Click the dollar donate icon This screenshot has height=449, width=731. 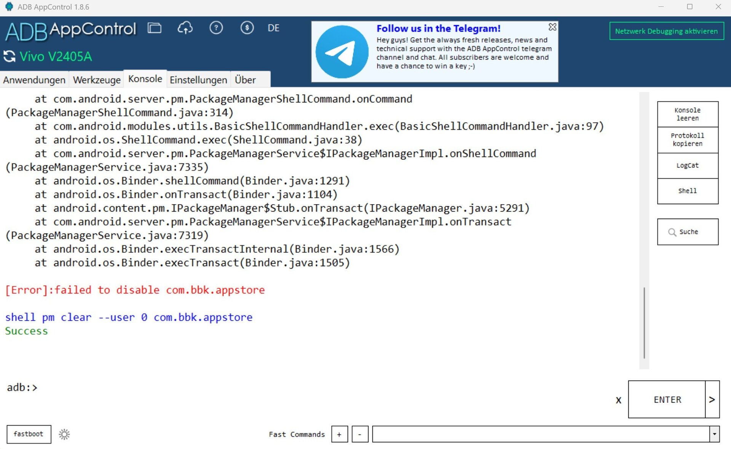(x=247, y=28)
